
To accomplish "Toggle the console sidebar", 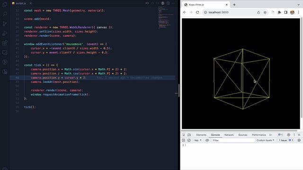I will [x=184, y=140].
